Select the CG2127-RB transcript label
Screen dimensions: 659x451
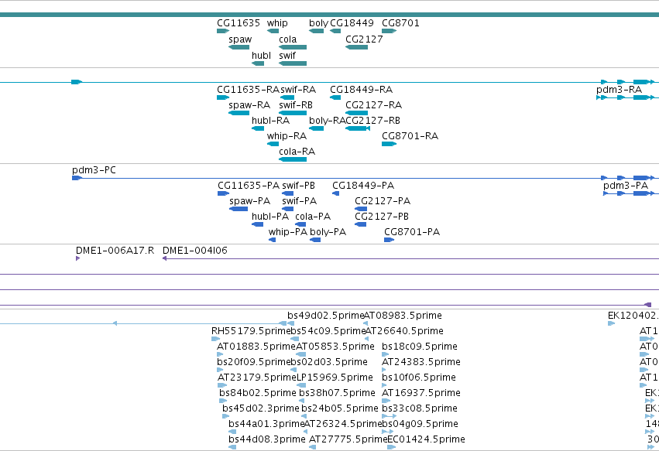click(372, 121)
